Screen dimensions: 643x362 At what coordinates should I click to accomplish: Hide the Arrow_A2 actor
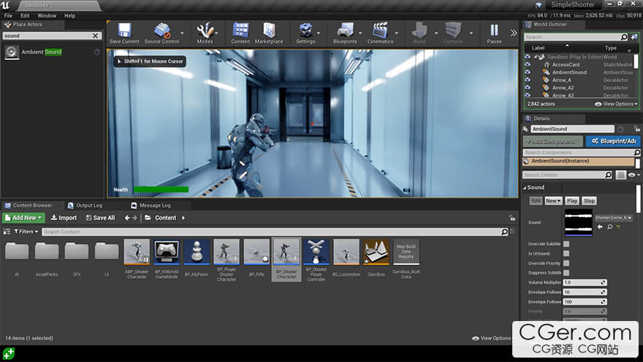(528, 88)
